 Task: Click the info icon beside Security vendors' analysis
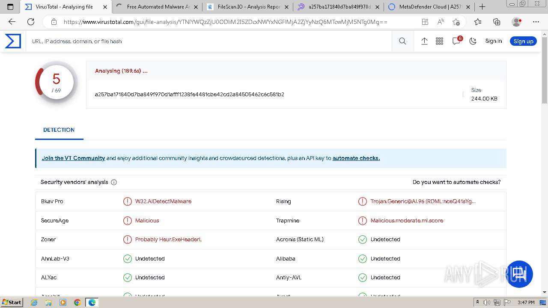114,182
